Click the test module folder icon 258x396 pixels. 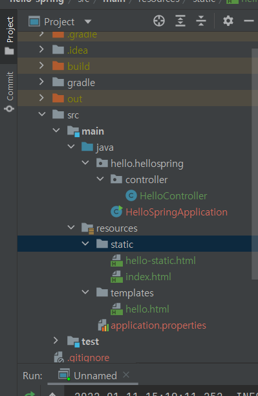point(74,342)
